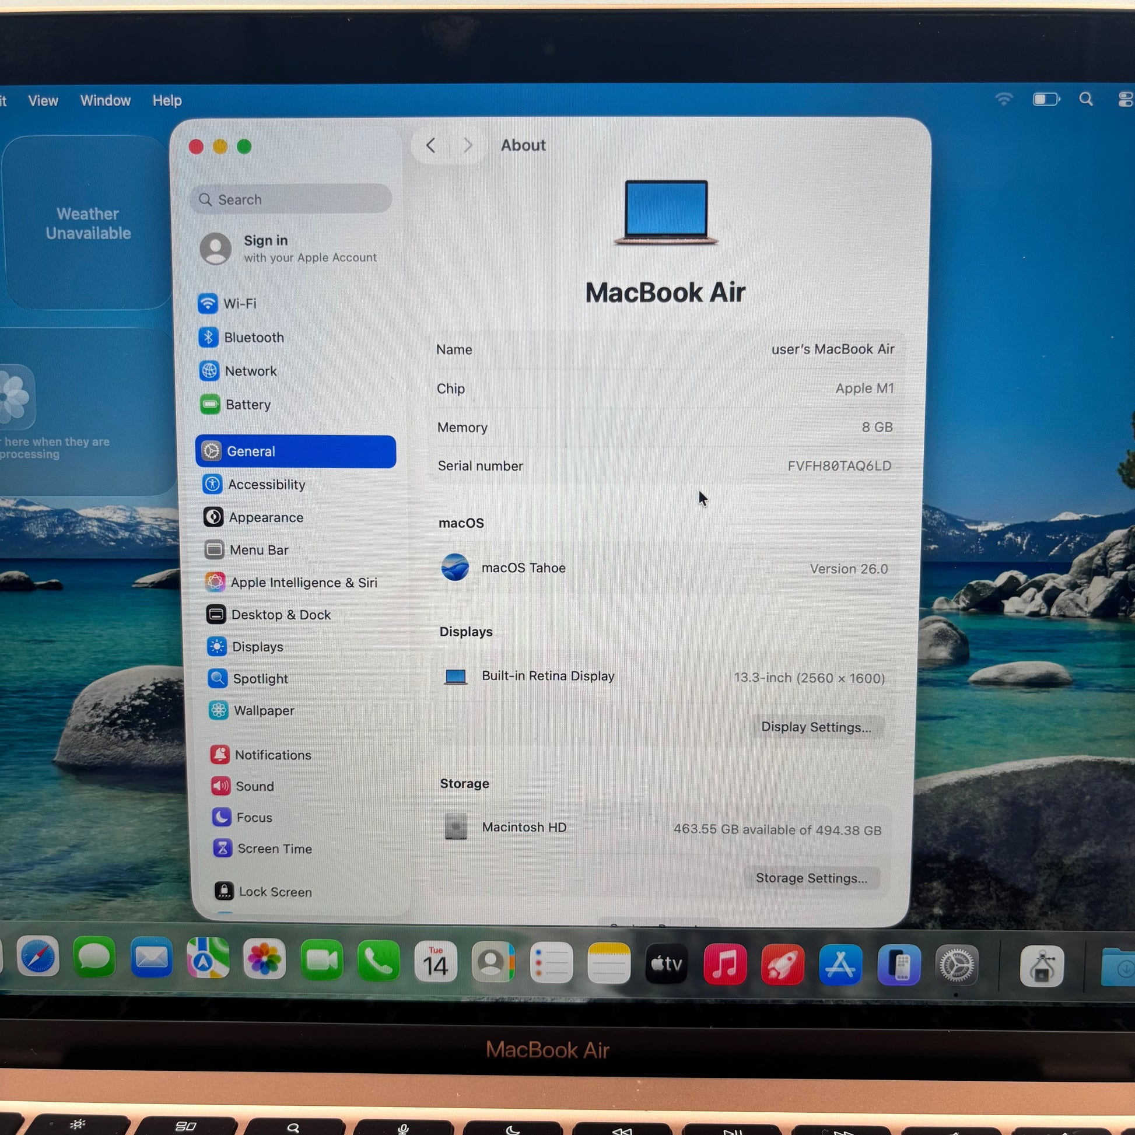1135x1135 pixels.
Task: Click the Display Settings button
Action: 816,727
